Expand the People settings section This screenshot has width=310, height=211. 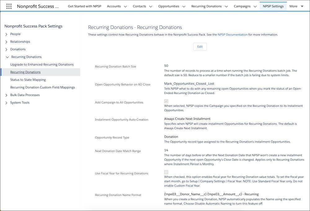click(x=6, y=34)
